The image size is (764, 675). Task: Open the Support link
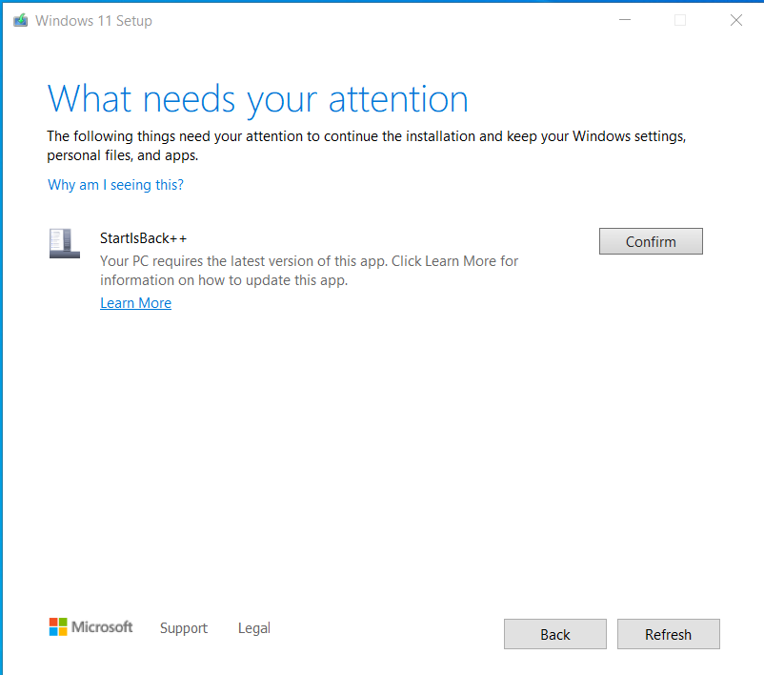(x=184, y=627)
